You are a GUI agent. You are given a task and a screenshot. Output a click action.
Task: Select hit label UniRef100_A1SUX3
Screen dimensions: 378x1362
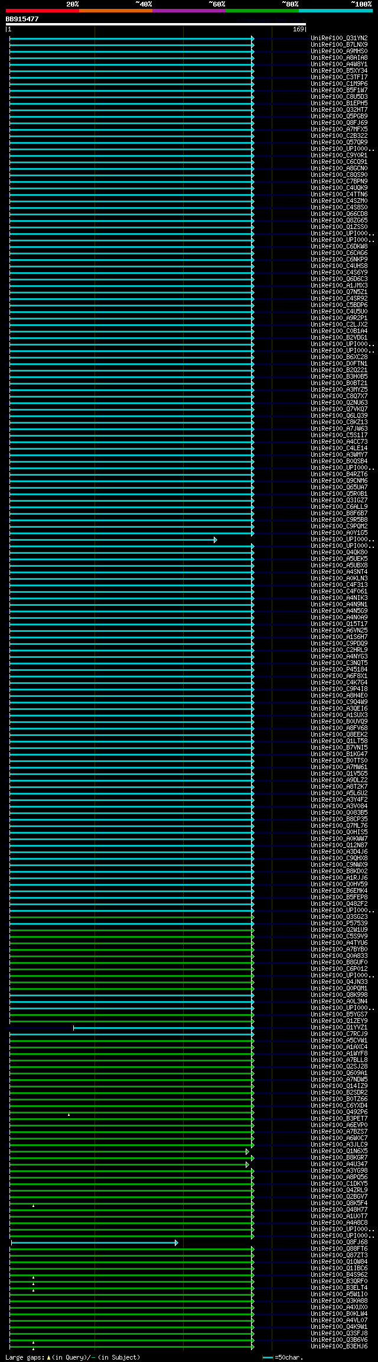pos(339,715)
